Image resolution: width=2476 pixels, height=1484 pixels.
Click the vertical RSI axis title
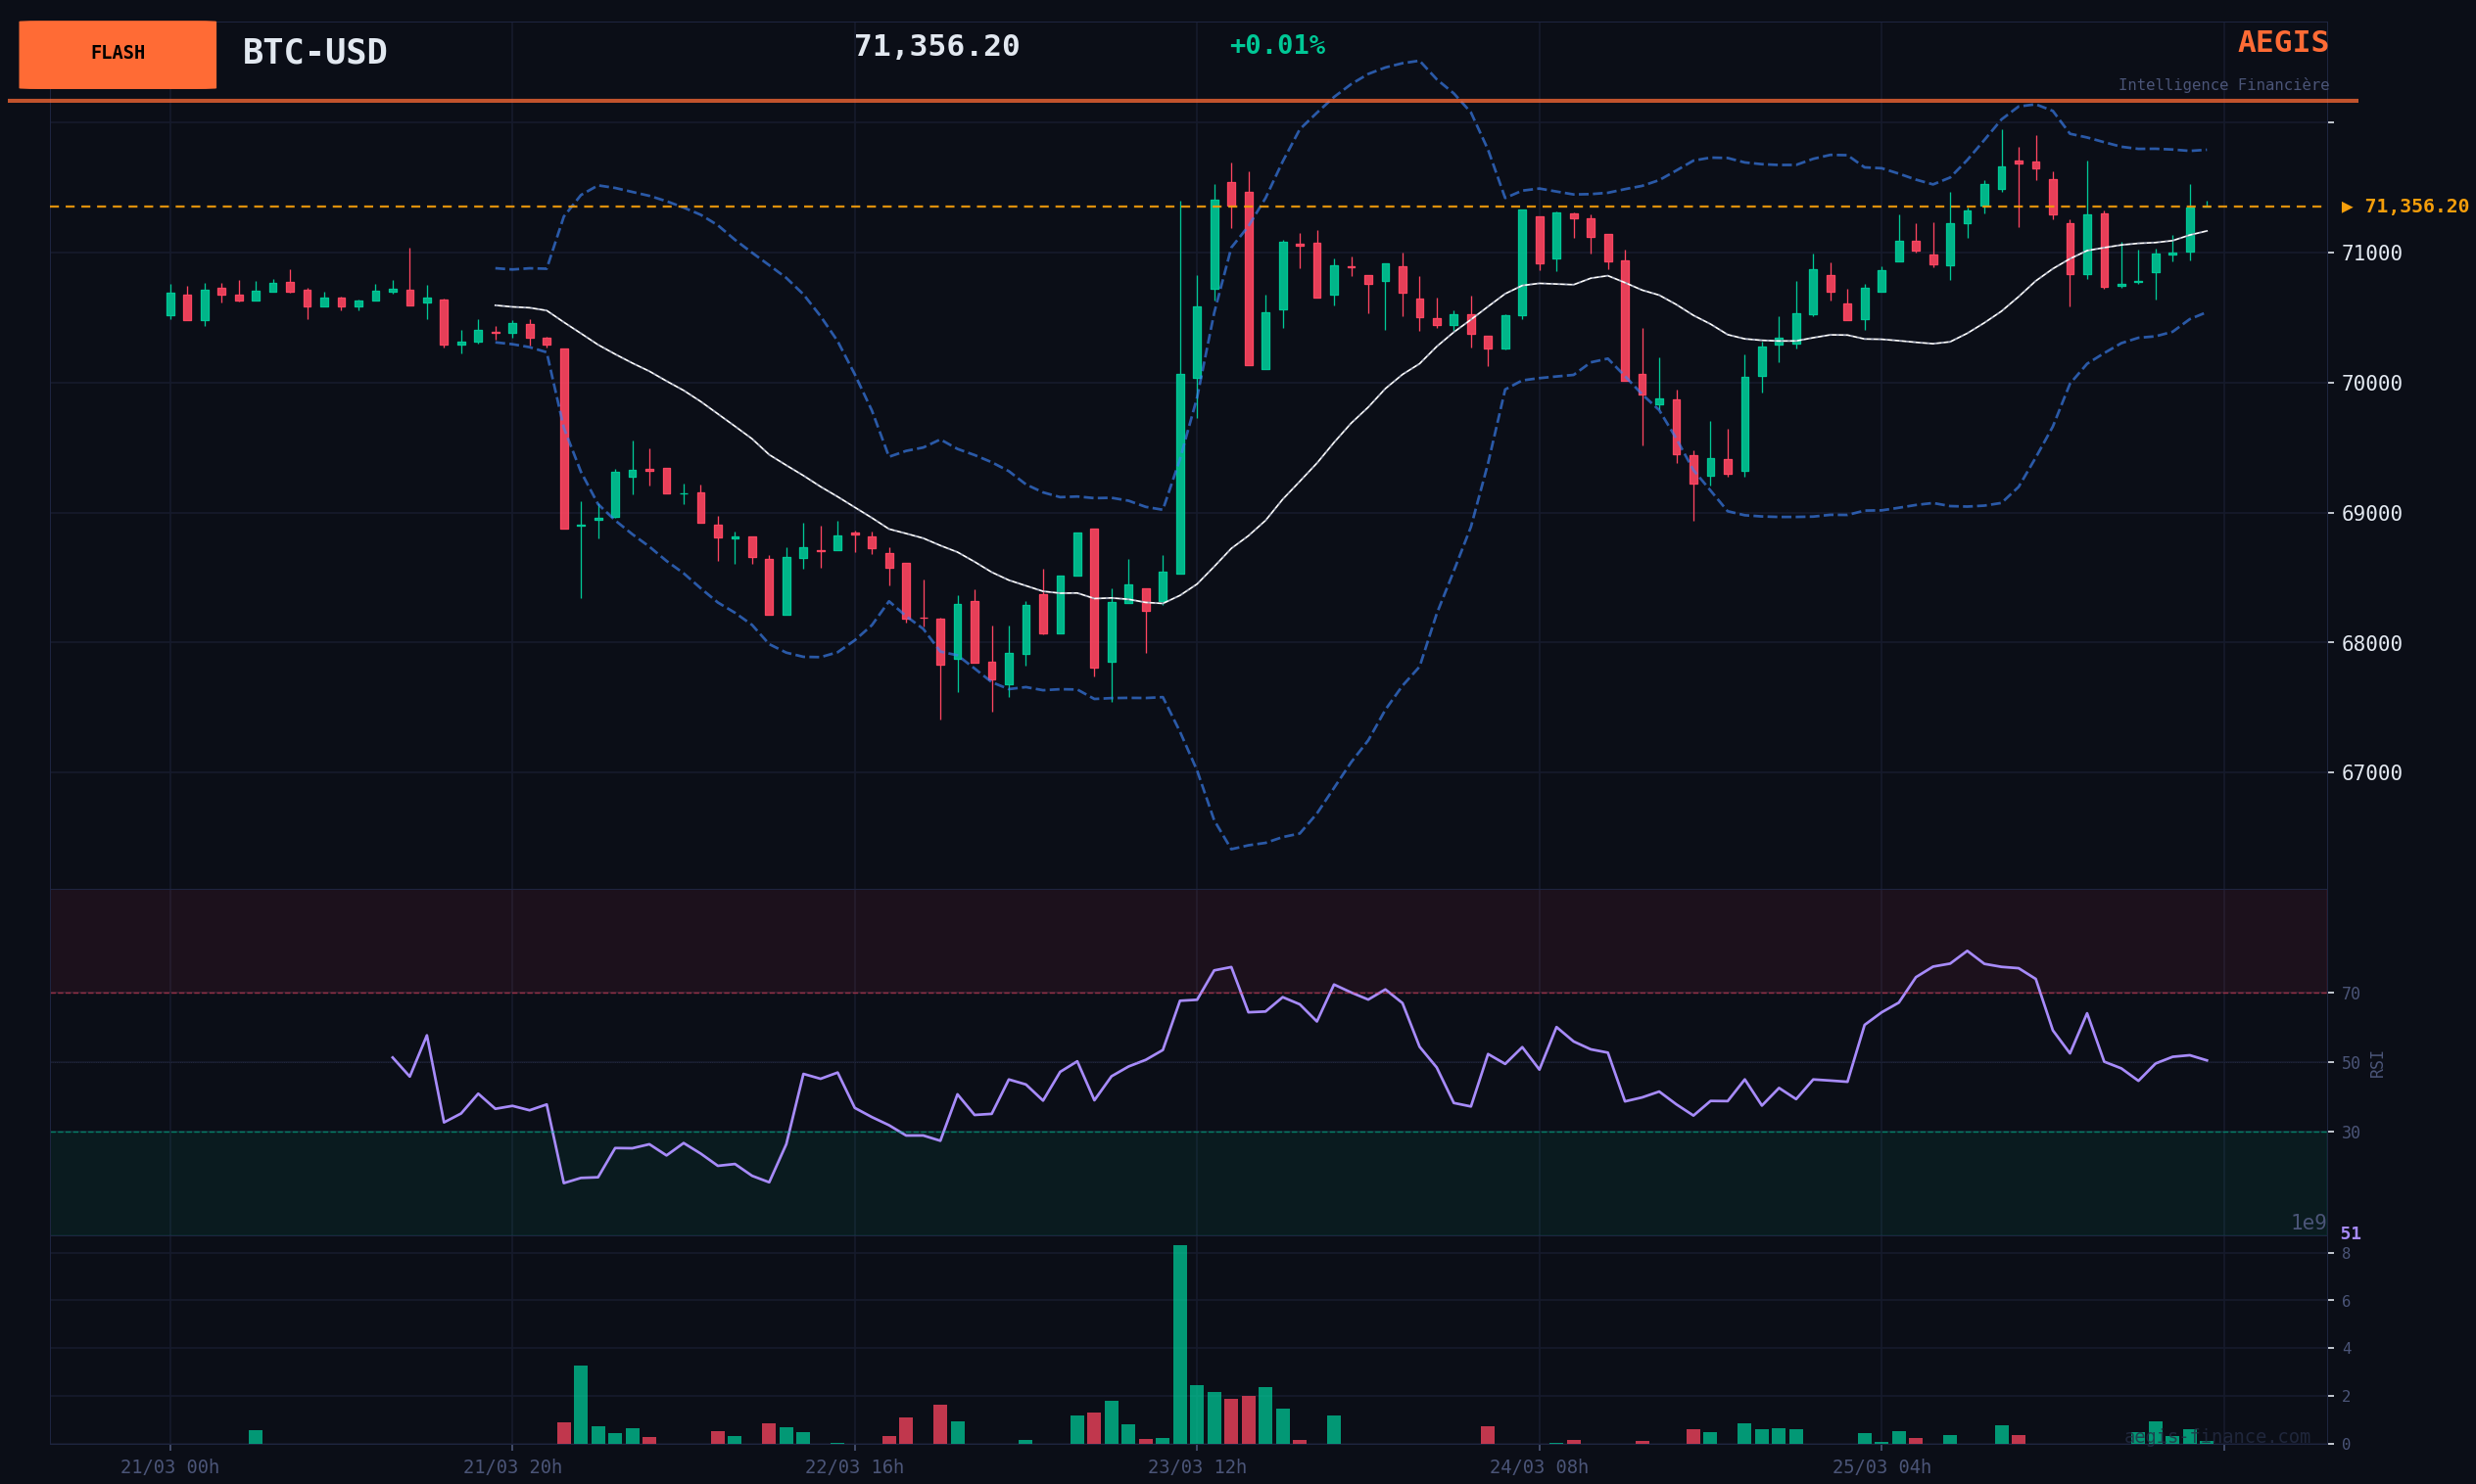coord(2377,1064)
